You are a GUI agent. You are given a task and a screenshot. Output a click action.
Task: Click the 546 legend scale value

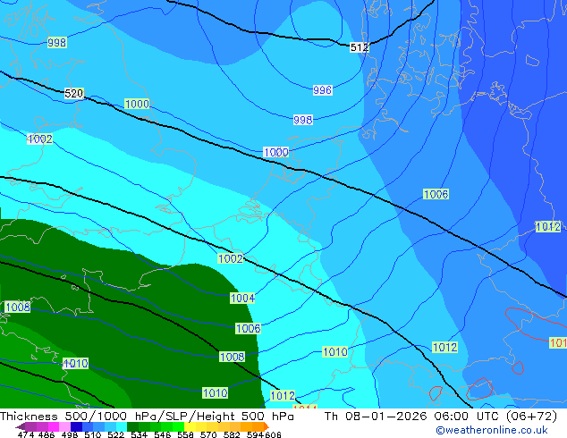coord(162,434)
